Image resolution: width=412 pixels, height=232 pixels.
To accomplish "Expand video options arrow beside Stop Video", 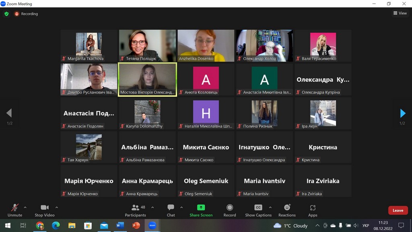I will [56, 207].
